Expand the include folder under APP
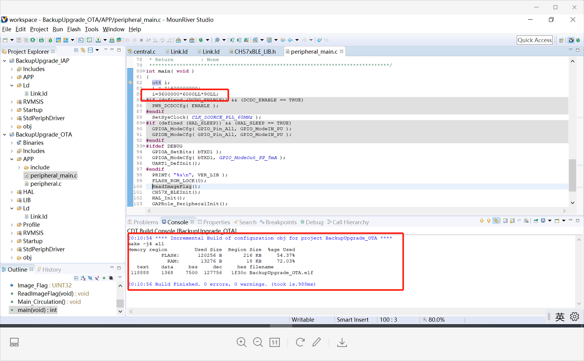This screenshot has height=361, width=584. coord(19,167)
